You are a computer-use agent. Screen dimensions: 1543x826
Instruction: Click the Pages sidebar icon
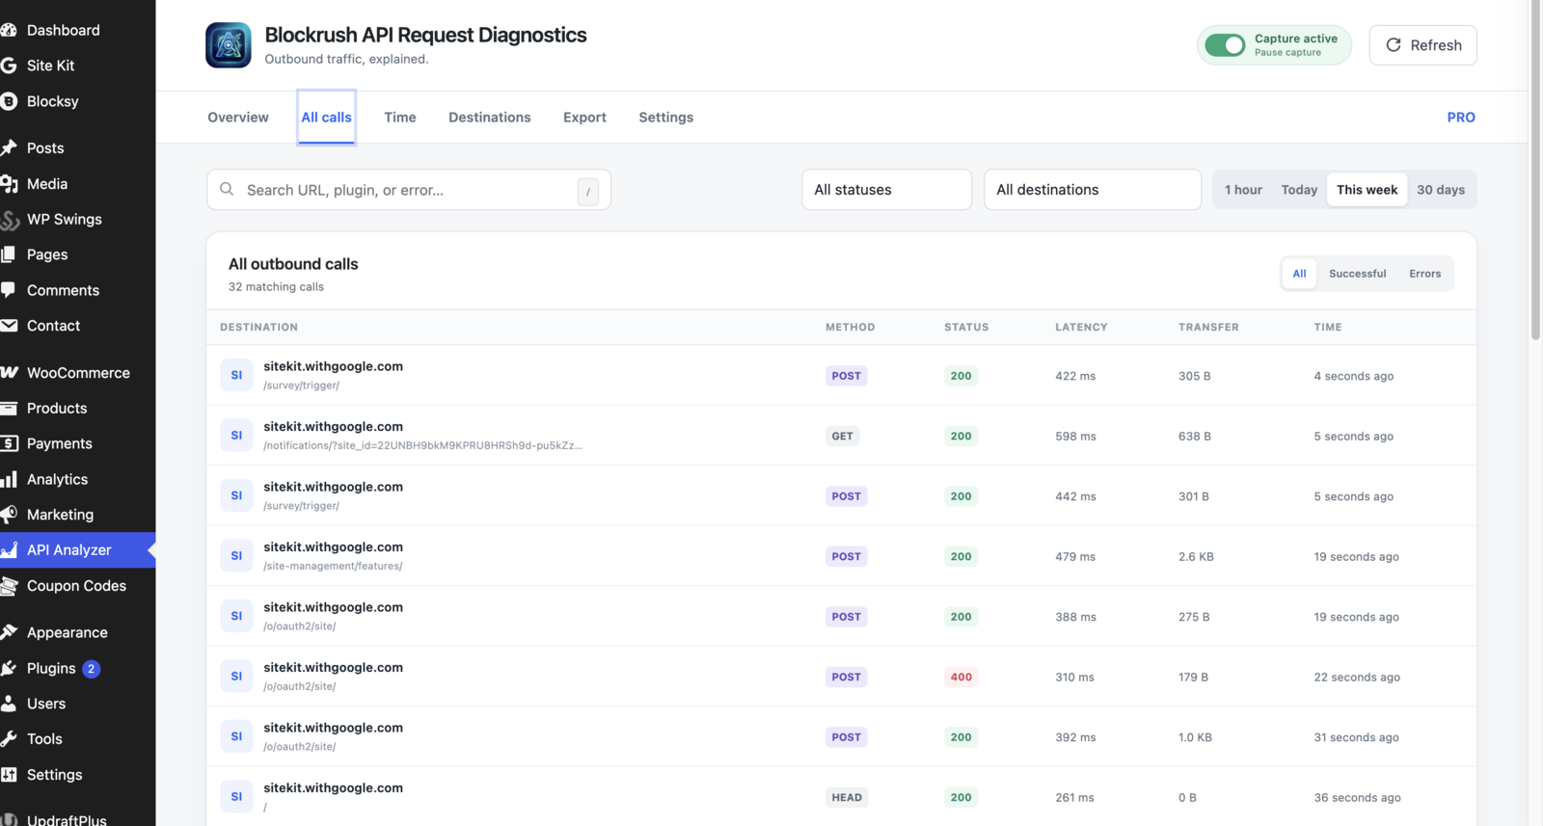[x=9, y=254]
